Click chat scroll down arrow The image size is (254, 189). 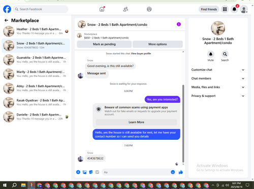click(x=183, y=164)
